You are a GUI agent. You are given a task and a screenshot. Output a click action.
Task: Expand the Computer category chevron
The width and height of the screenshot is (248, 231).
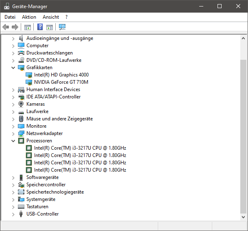point(13,46)
